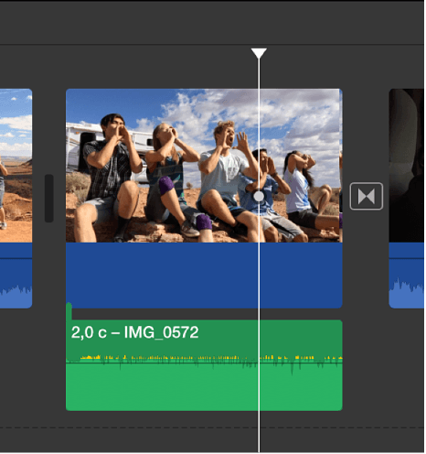The height and width of the screenshot is (454, 426).
Task: Click the solid blue audio band under main clip
Action: click(205, 276)
